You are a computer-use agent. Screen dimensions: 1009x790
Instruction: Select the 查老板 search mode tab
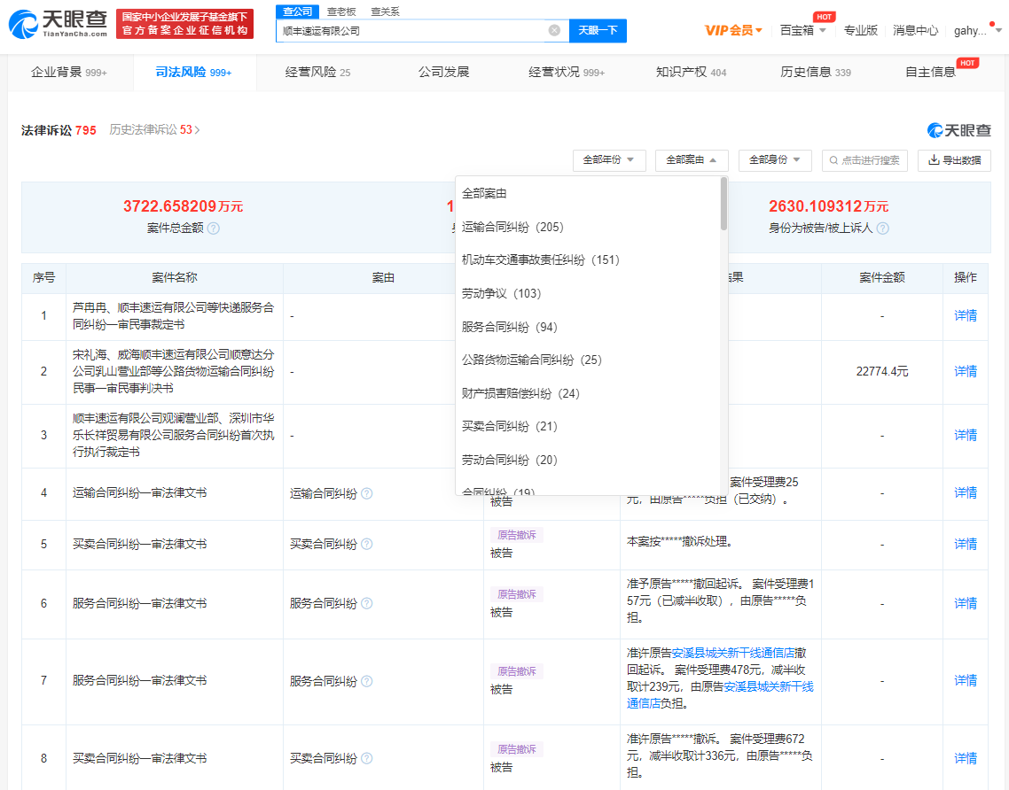(x=341, y=12)
